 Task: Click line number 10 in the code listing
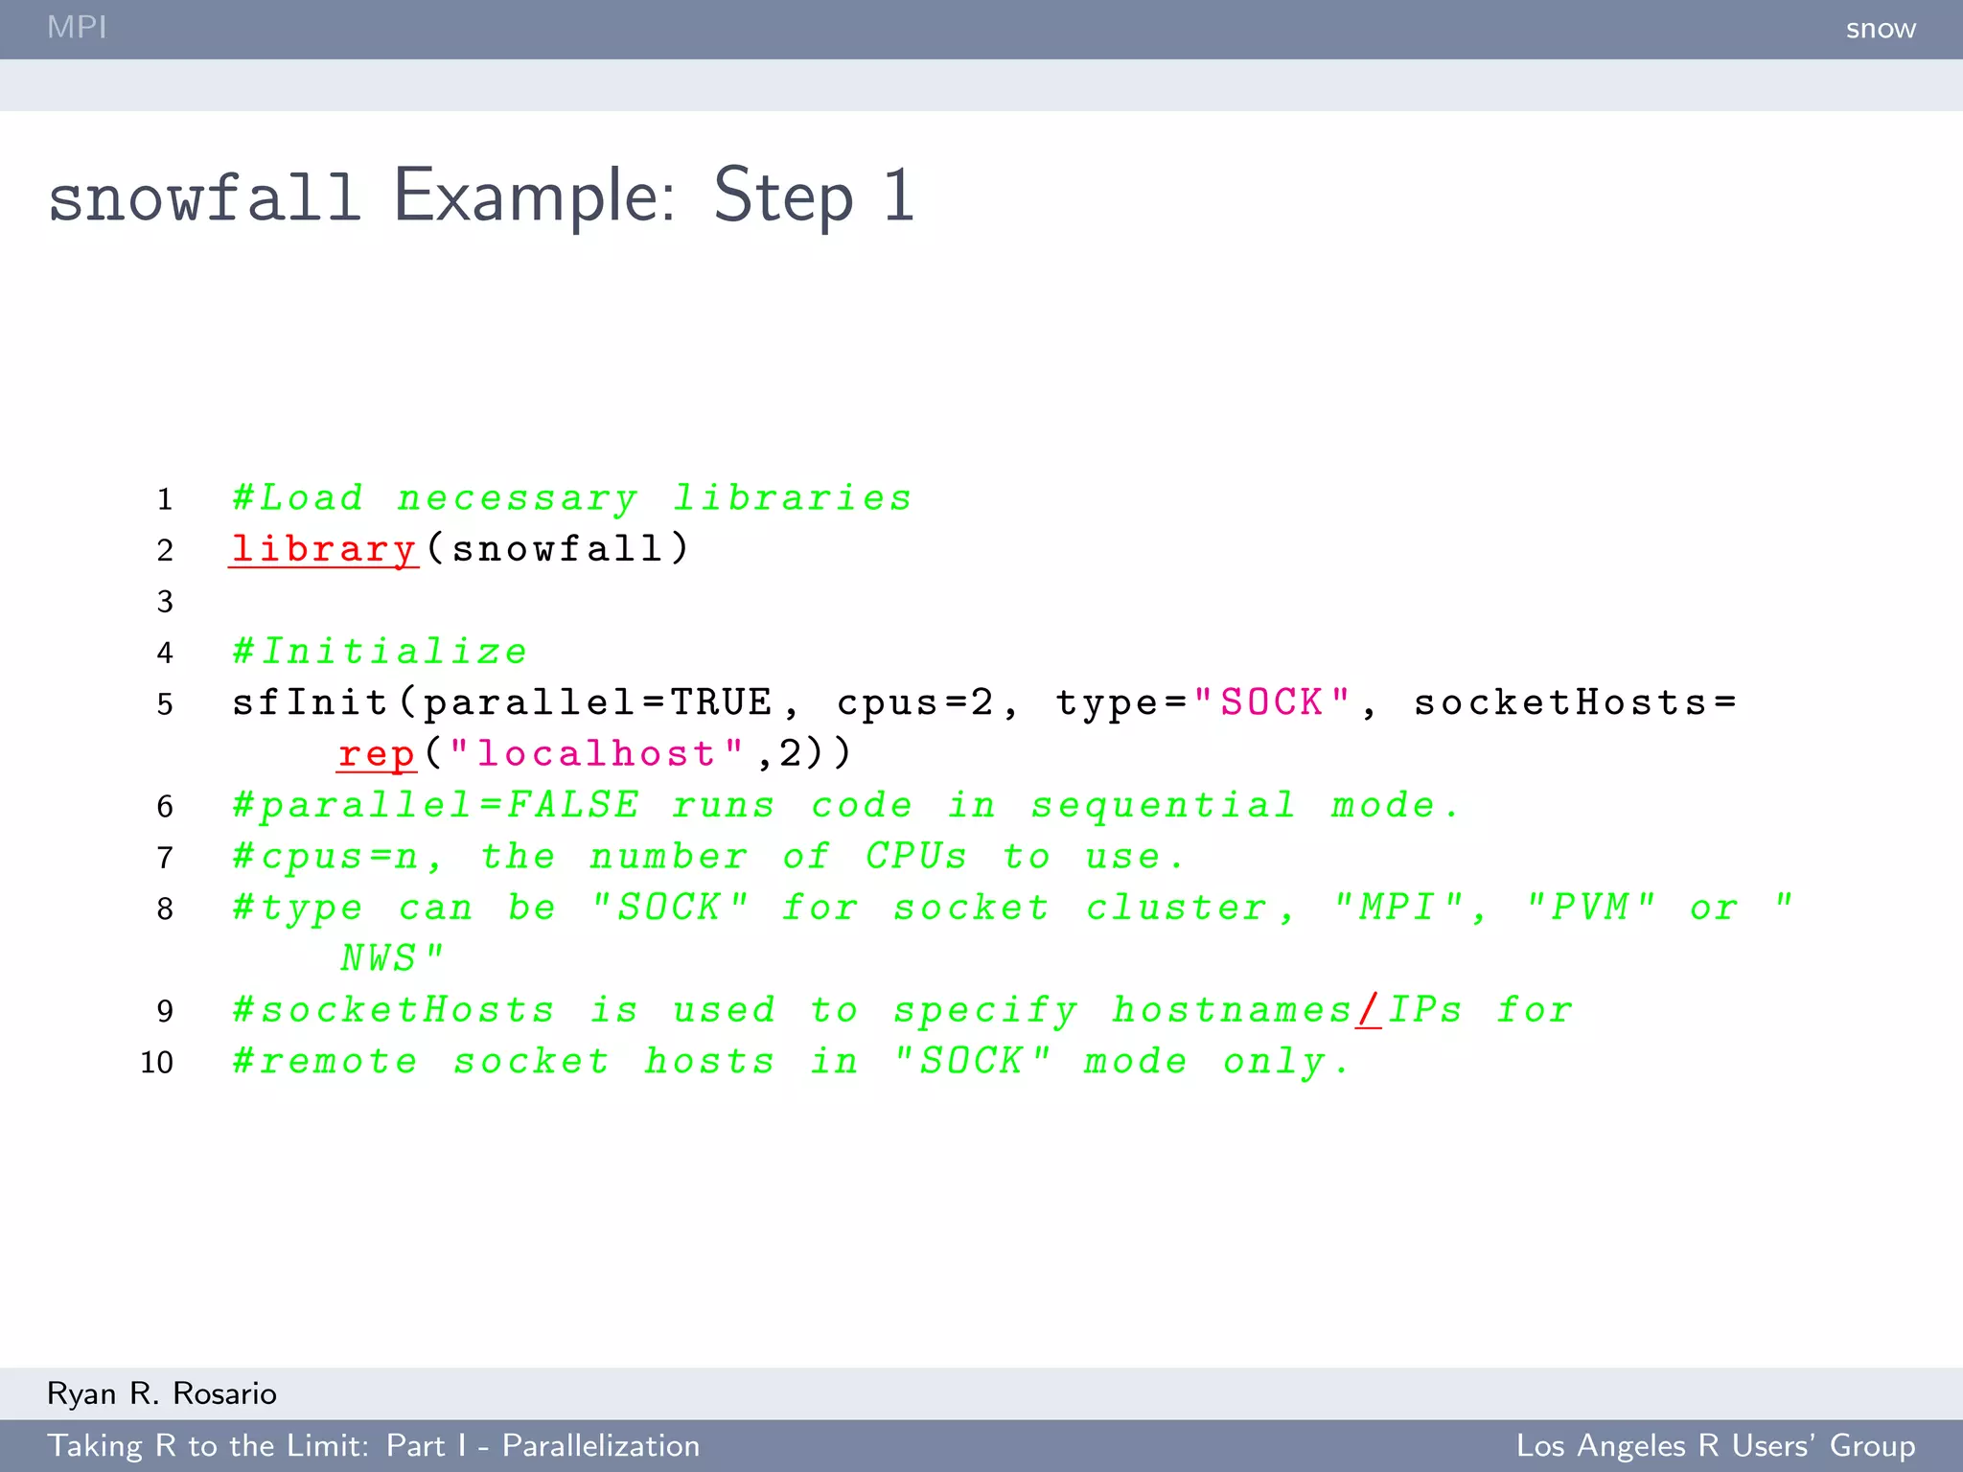point(156,1062)
